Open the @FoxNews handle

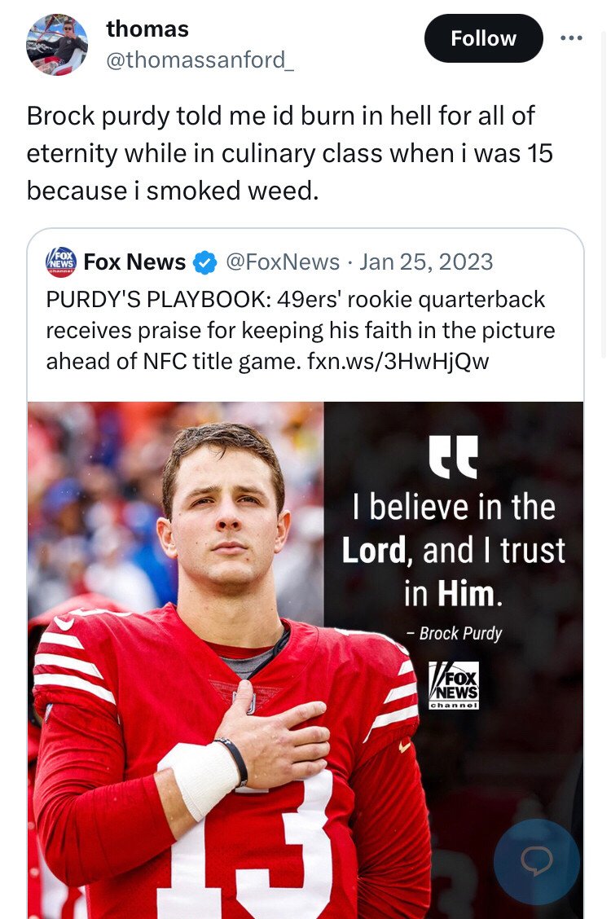point(282,262)
